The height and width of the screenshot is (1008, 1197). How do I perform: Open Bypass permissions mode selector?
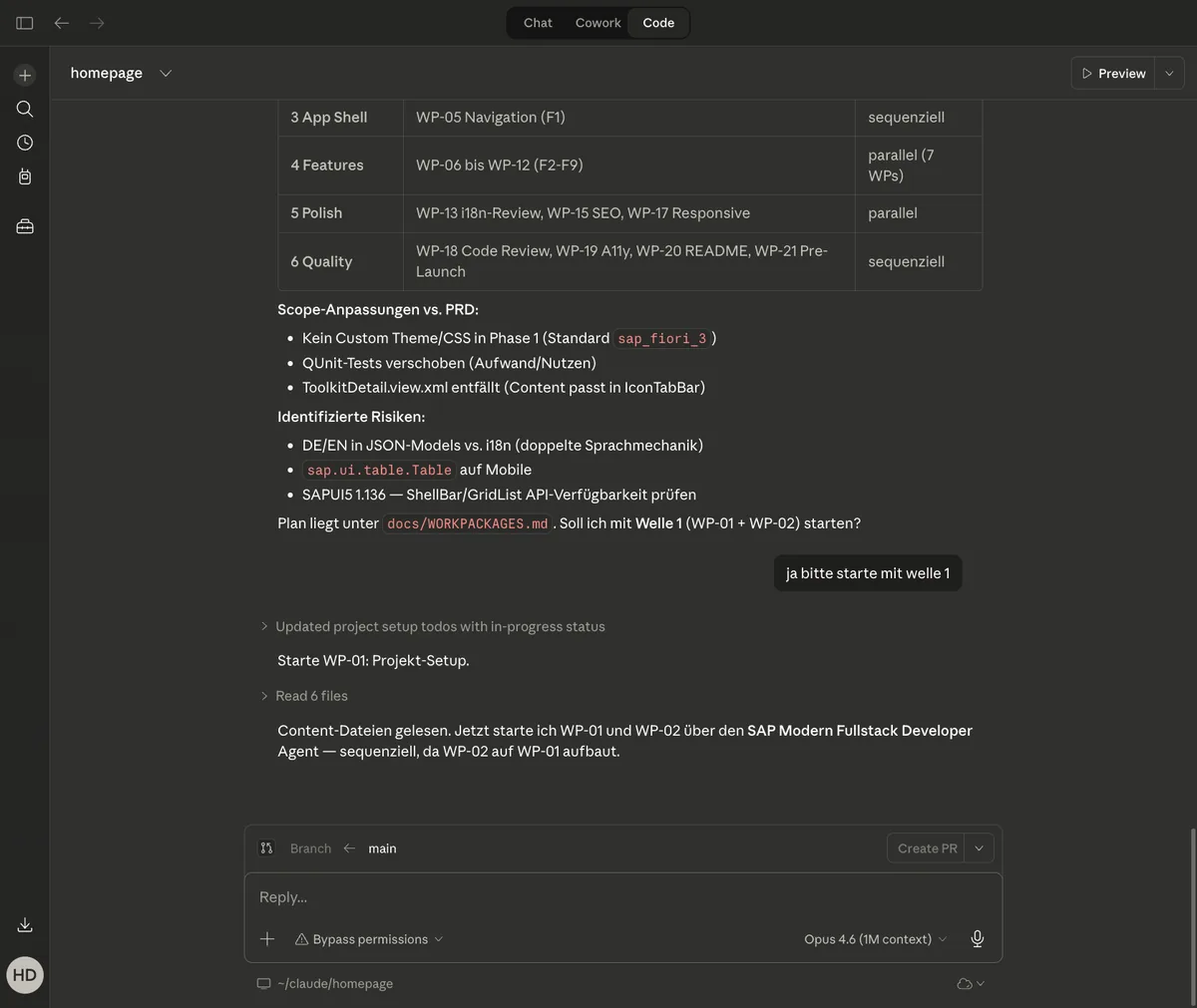[369, 939]
